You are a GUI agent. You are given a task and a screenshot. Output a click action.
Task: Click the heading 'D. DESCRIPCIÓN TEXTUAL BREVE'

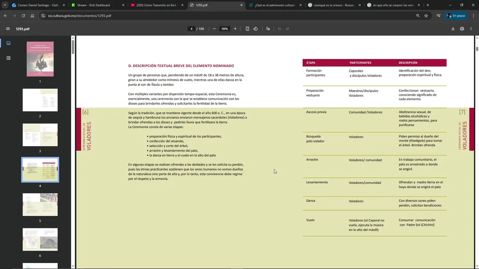click(181, 66)
